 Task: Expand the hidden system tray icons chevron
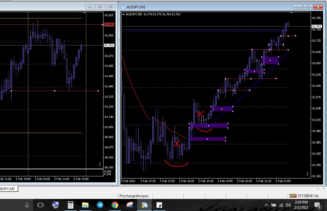click(x=266, y=205)
